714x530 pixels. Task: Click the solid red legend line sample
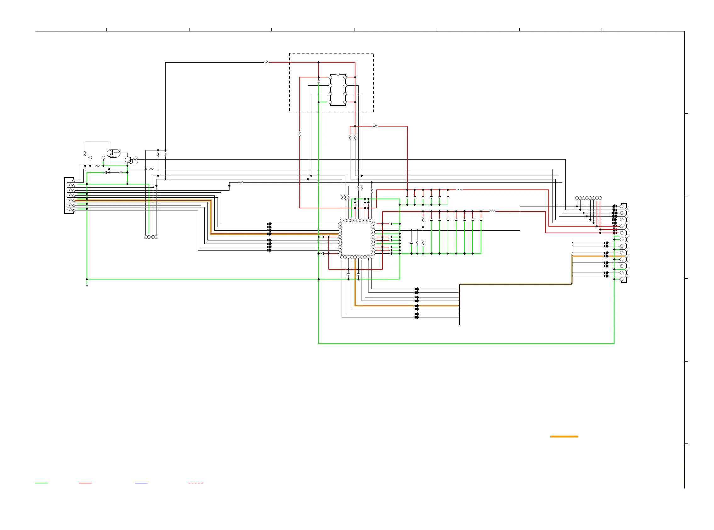click(85, 483)
